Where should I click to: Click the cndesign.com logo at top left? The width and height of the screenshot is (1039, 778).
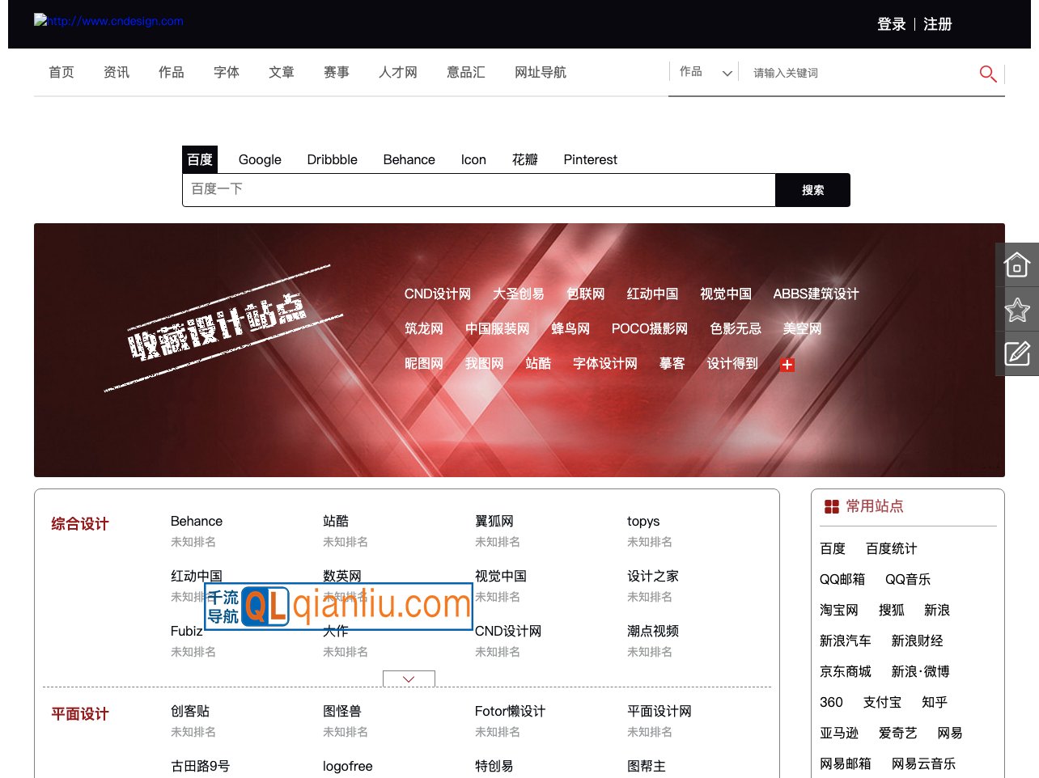108,21
